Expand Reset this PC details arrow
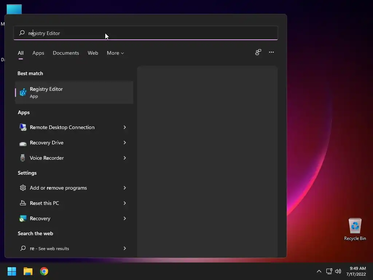Viewport: 373px width, 280px height. pyautogui.click(x=125, y=203)
